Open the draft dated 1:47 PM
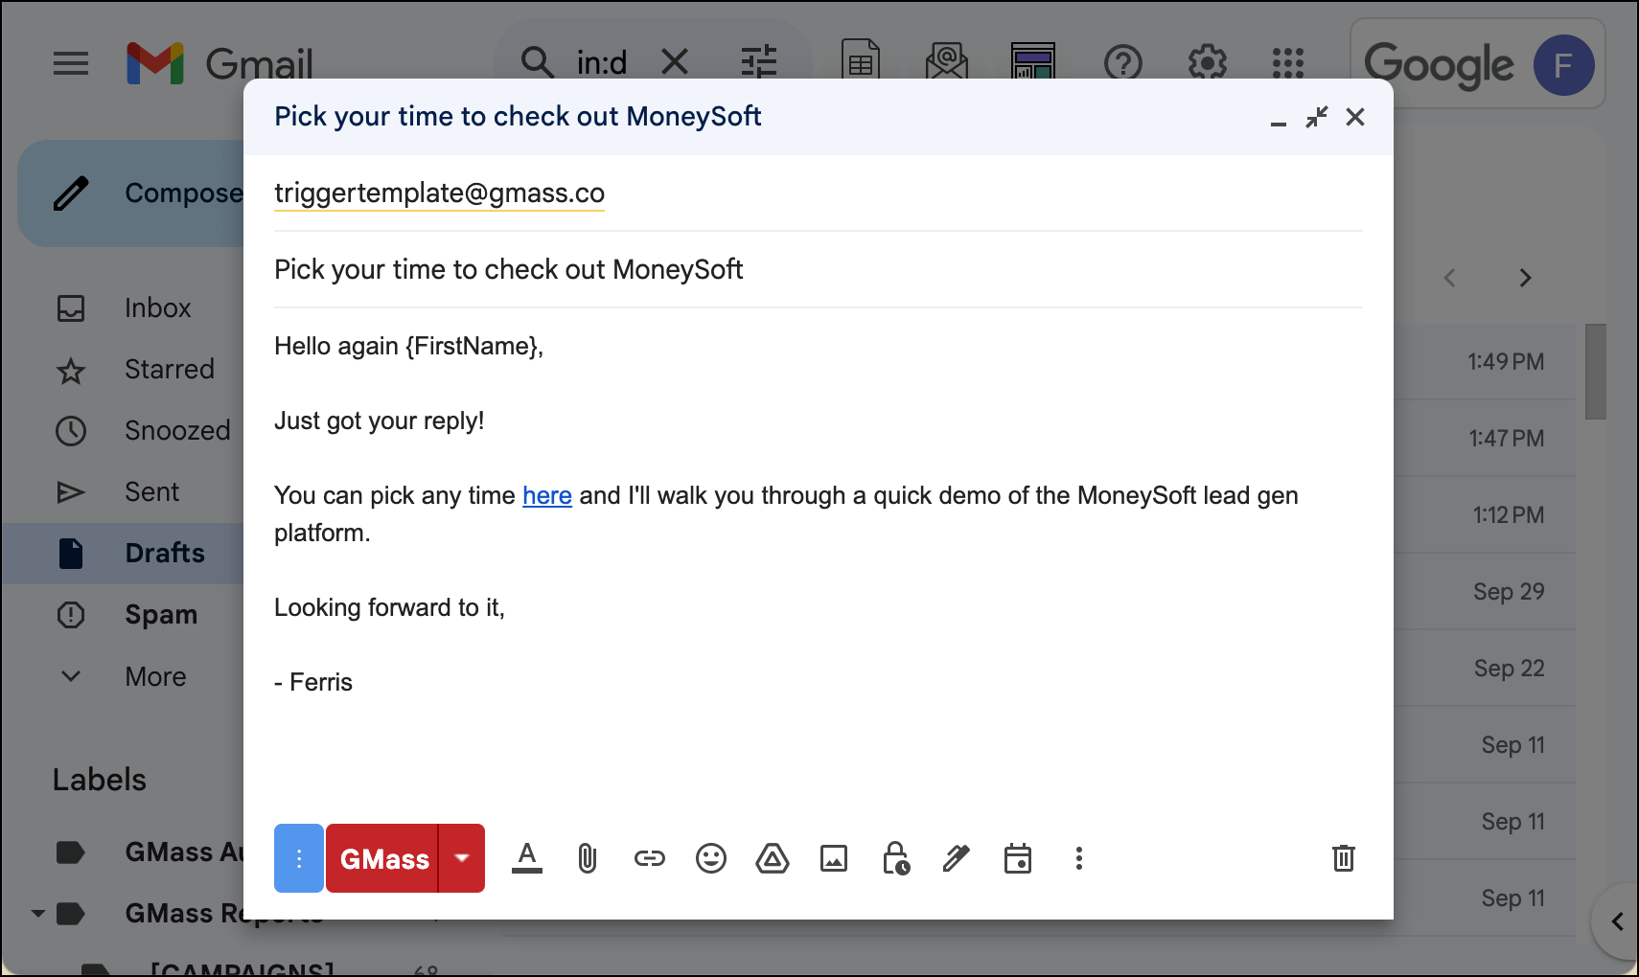 tap(1484, 439)
